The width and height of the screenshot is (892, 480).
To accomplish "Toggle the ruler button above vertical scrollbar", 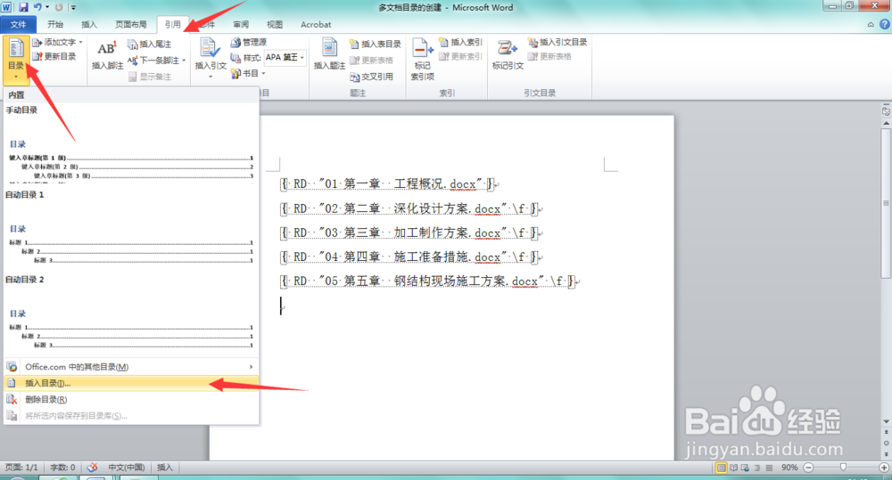I will click(x=886, y=111).
